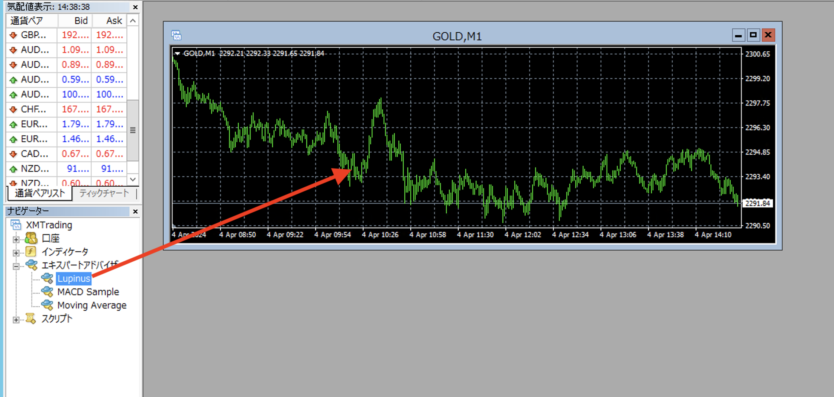The width and height of the screenshot is (834, 397).
Task: Collapse the エキスパートアドバイザ tree node
Action: 16,266
